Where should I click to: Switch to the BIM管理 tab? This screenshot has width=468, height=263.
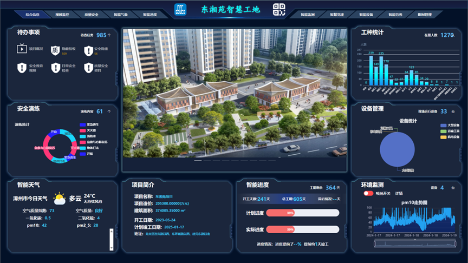click(425, 14)
